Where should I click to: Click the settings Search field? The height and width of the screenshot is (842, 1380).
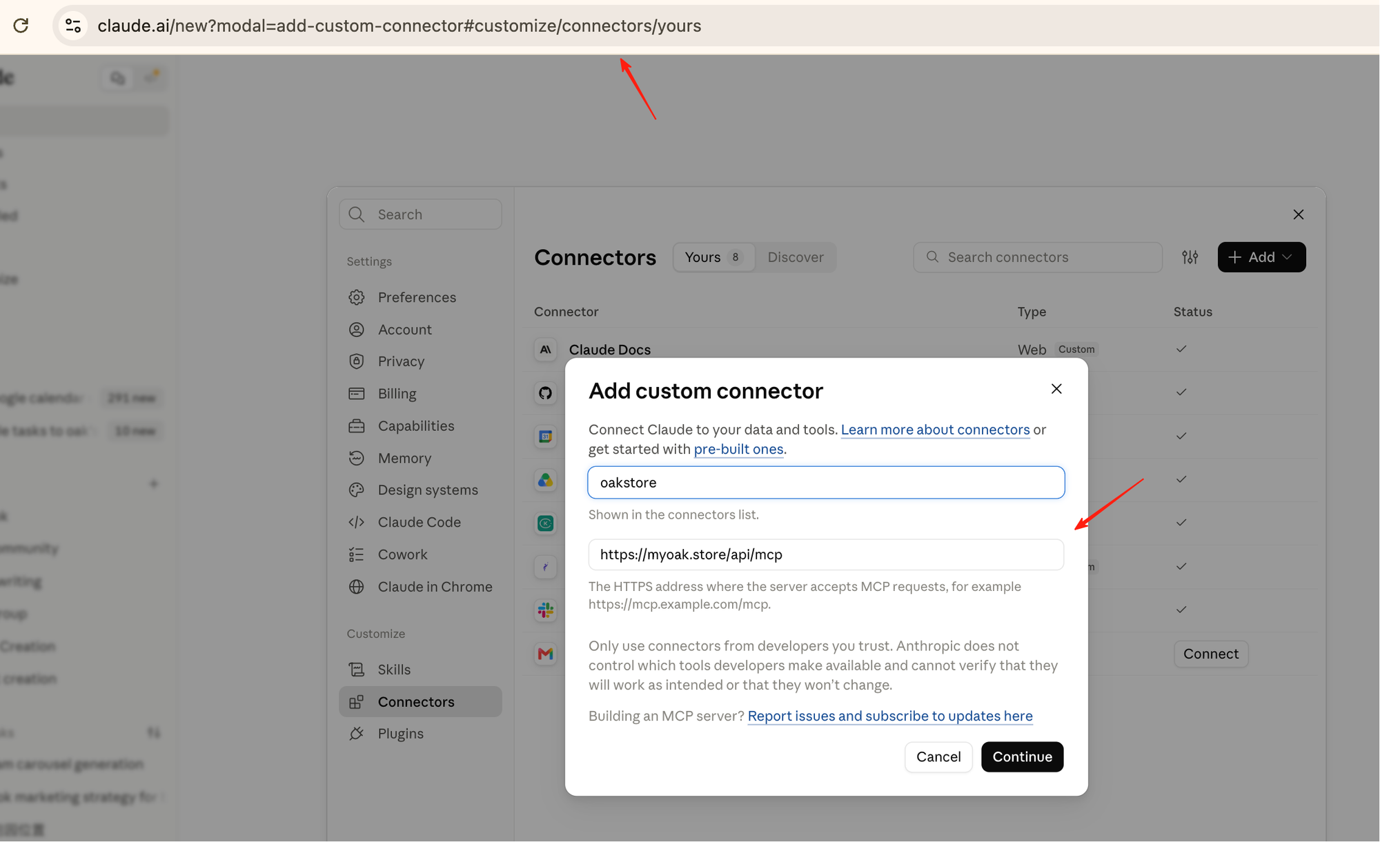[x=420, y=214]
